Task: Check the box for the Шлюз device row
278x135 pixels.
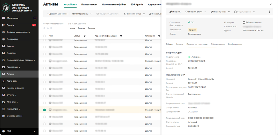Action: click(x=45, y=117)
